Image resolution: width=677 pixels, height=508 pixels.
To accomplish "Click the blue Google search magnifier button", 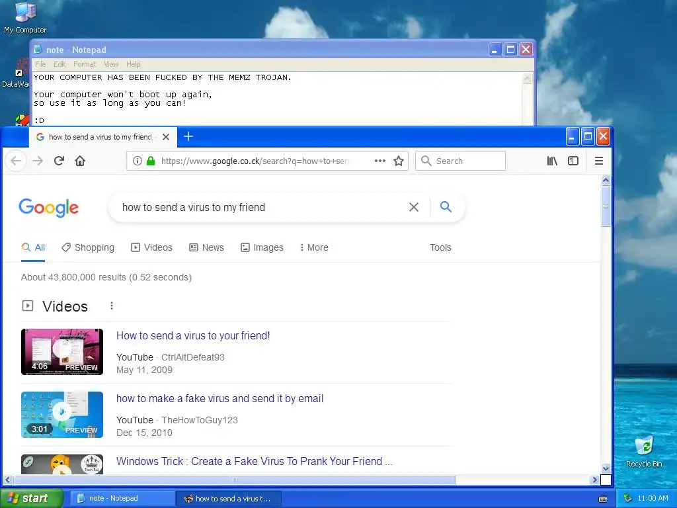I will click(446, 207).
